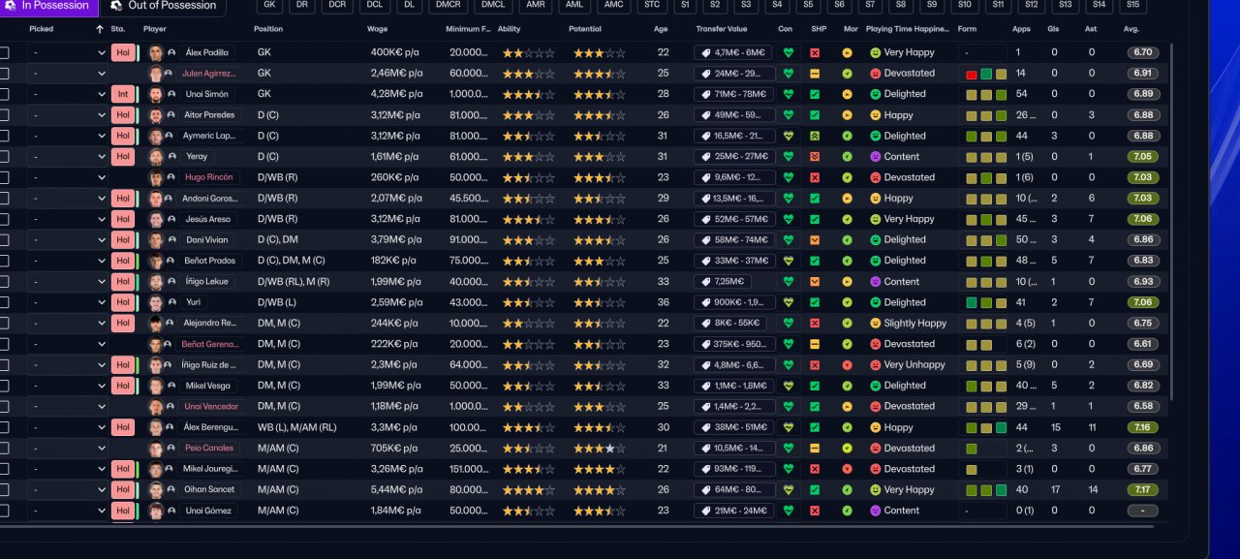Tick the checkbox for Álex Padilla's row
This screenshot has width=1240, height=559.
click(x=4, y=53)
